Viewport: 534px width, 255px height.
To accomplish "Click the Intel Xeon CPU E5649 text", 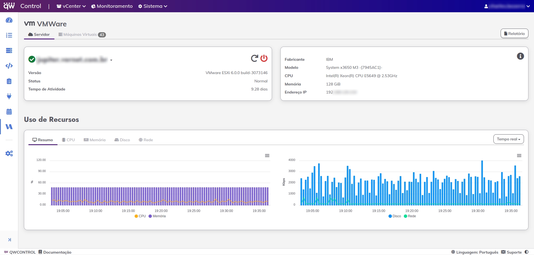I will 362,76.
